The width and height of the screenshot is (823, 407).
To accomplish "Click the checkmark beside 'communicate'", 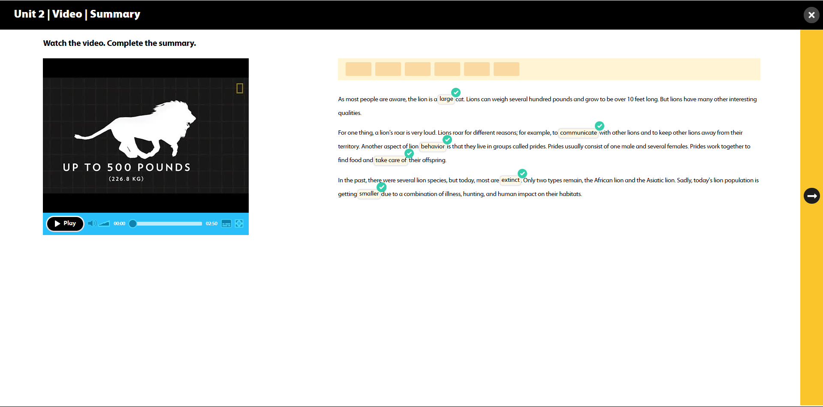I will coord(599,126).
